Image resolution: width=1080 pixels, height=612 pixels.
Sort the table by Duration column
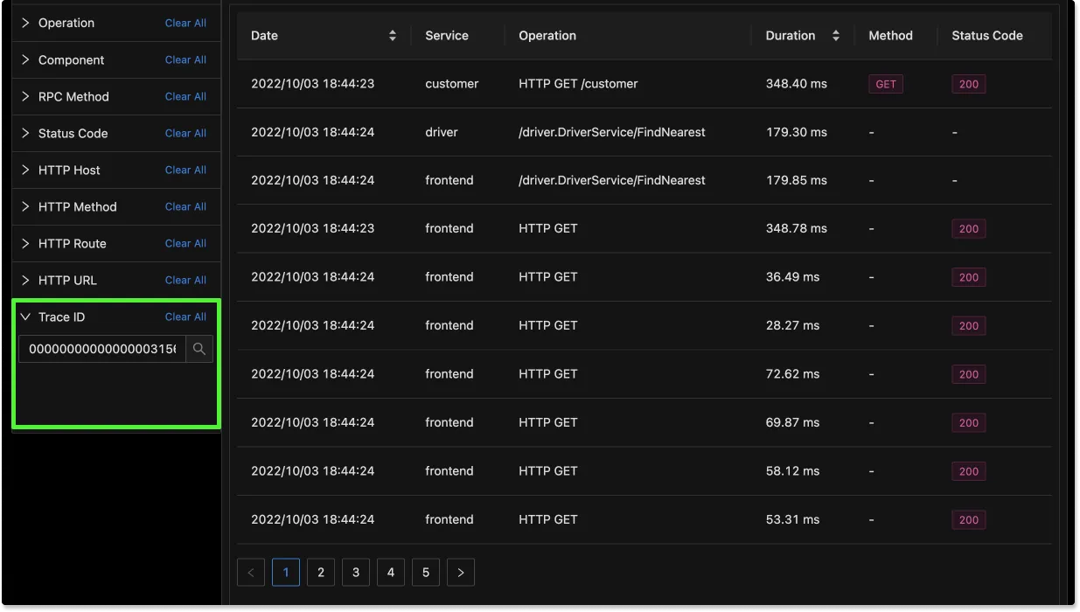(836, 36)
